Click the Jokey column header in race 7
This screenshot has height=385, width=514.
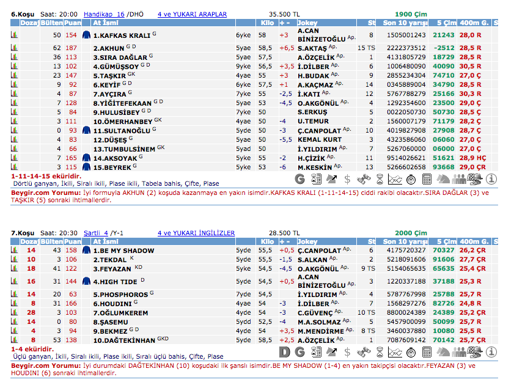307,241
